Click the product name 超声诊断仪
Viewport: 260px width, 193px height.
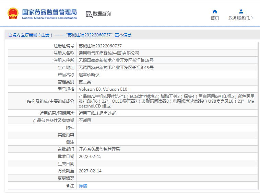[x=89, y=75]
